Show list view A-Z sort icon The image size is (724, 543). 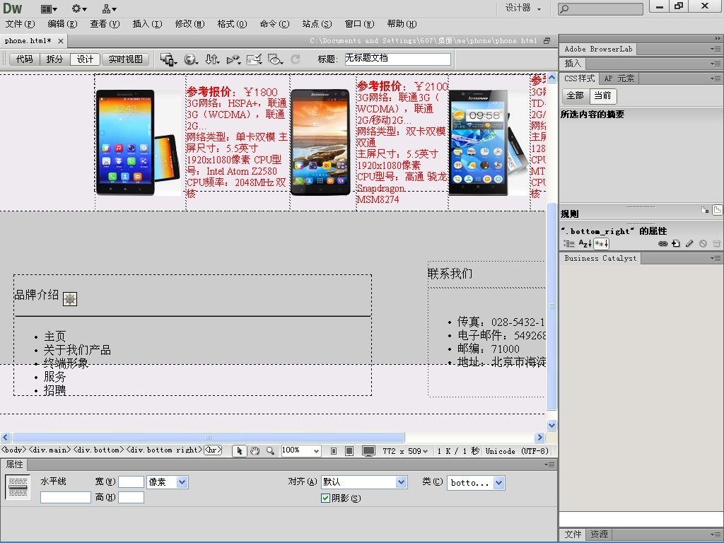coord(585,243)
